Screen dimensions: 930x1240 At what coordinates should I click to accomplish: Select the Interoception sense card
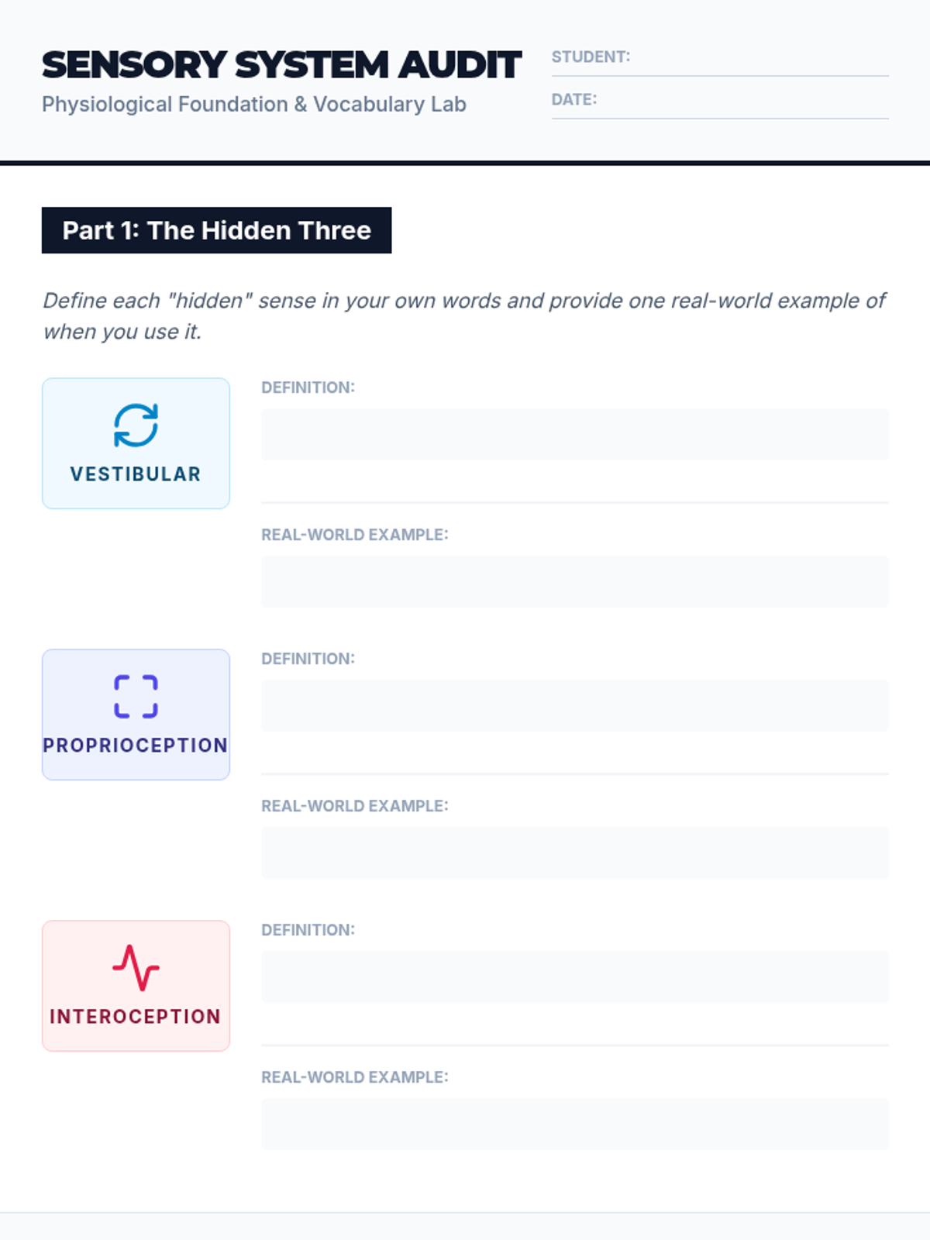pyautogui.click(x=136, y=986)
